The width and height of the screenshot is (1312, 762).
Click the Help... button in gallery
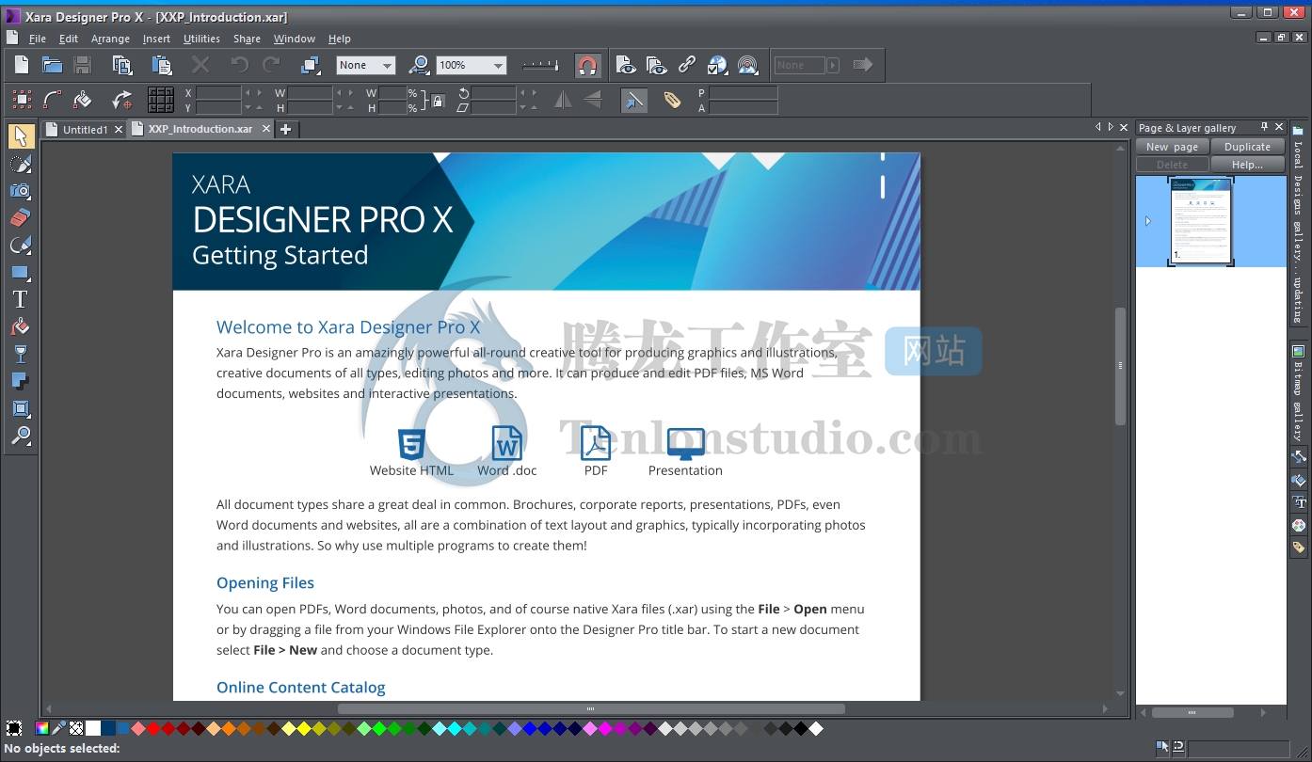(x=1247, y=165)
